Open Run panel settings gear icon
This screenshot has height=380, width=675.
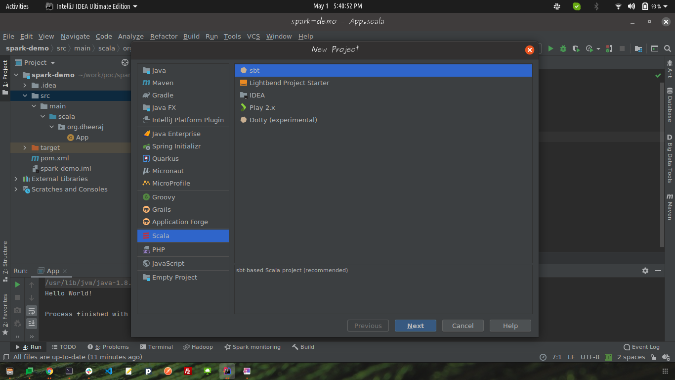pos(645,271)
